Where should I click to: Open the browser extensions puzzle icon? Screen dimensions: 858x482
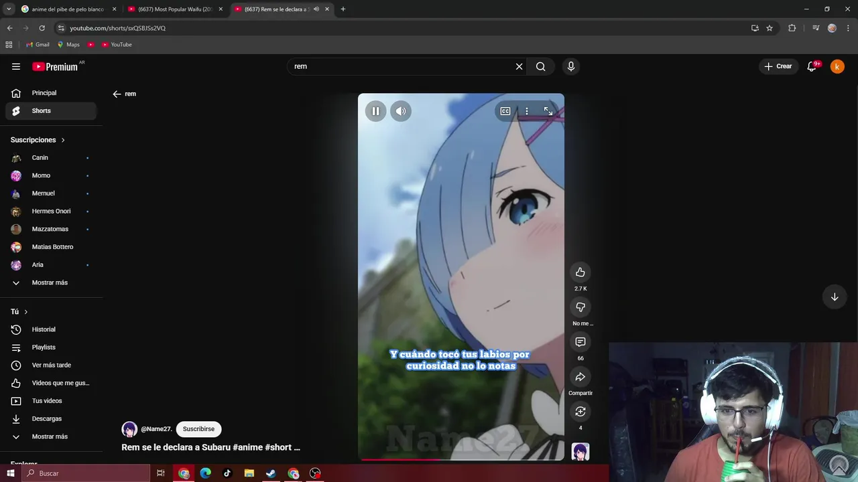[x=792, y=28]
